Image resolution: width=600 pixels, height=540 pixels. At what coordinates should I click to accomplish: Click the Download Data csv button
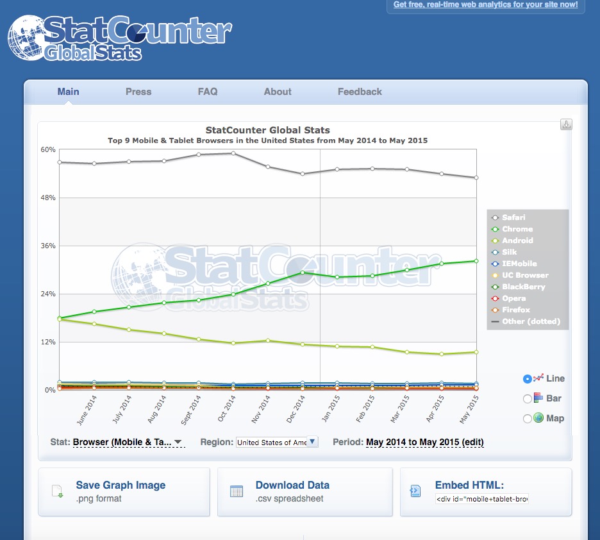[x=305, y=491]
